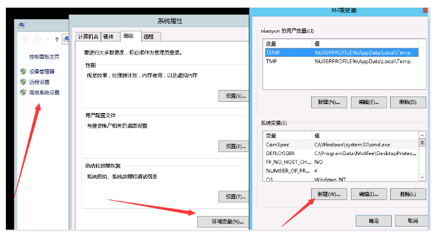The width and height of the screenshot is (437, 235).
Task: Open the navigation history dropdown arrow
Action: [47, 40]
